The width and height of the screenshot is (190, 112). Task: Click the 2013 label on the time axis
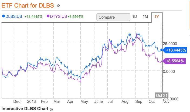pos(31,101)
